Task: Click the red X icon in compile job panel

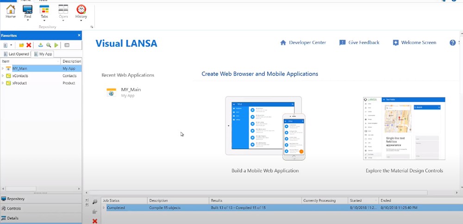Action: 95,221
